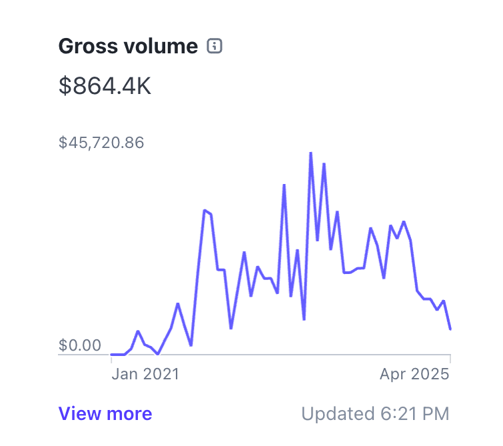Image resolution: width=503 pixels, height=446 pixels.
Task: Select the Jan 2021 date label
Action: pyautogui.click(x=145, y=374)
